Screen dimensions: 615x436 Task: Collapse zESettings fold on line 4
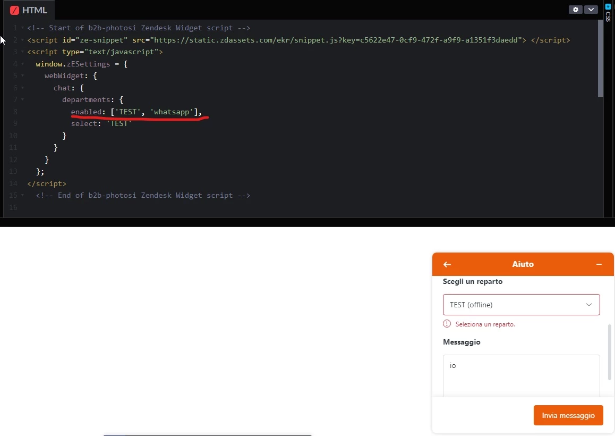23,64
